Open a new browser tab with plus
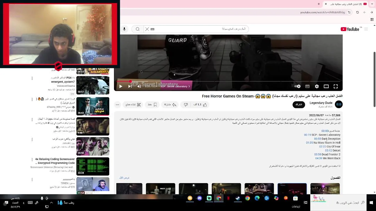Image resolution: width=376 pixels, height=211 pixels. click(319, 4)
